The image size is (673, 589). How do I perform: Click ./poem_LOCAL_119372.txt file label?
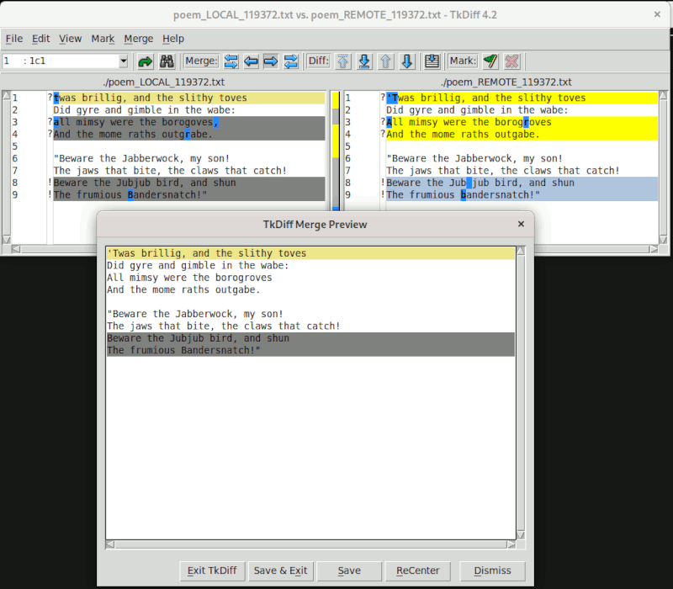tap(164, 82)
